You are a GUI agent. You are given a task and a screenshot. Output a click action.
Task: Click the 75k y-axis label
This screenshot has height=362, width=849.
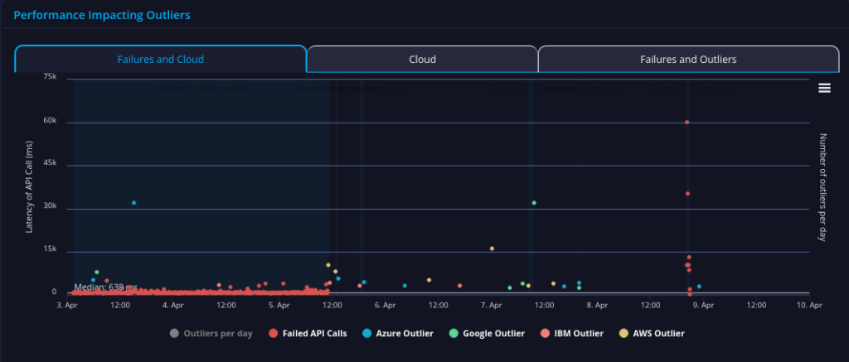51,77
